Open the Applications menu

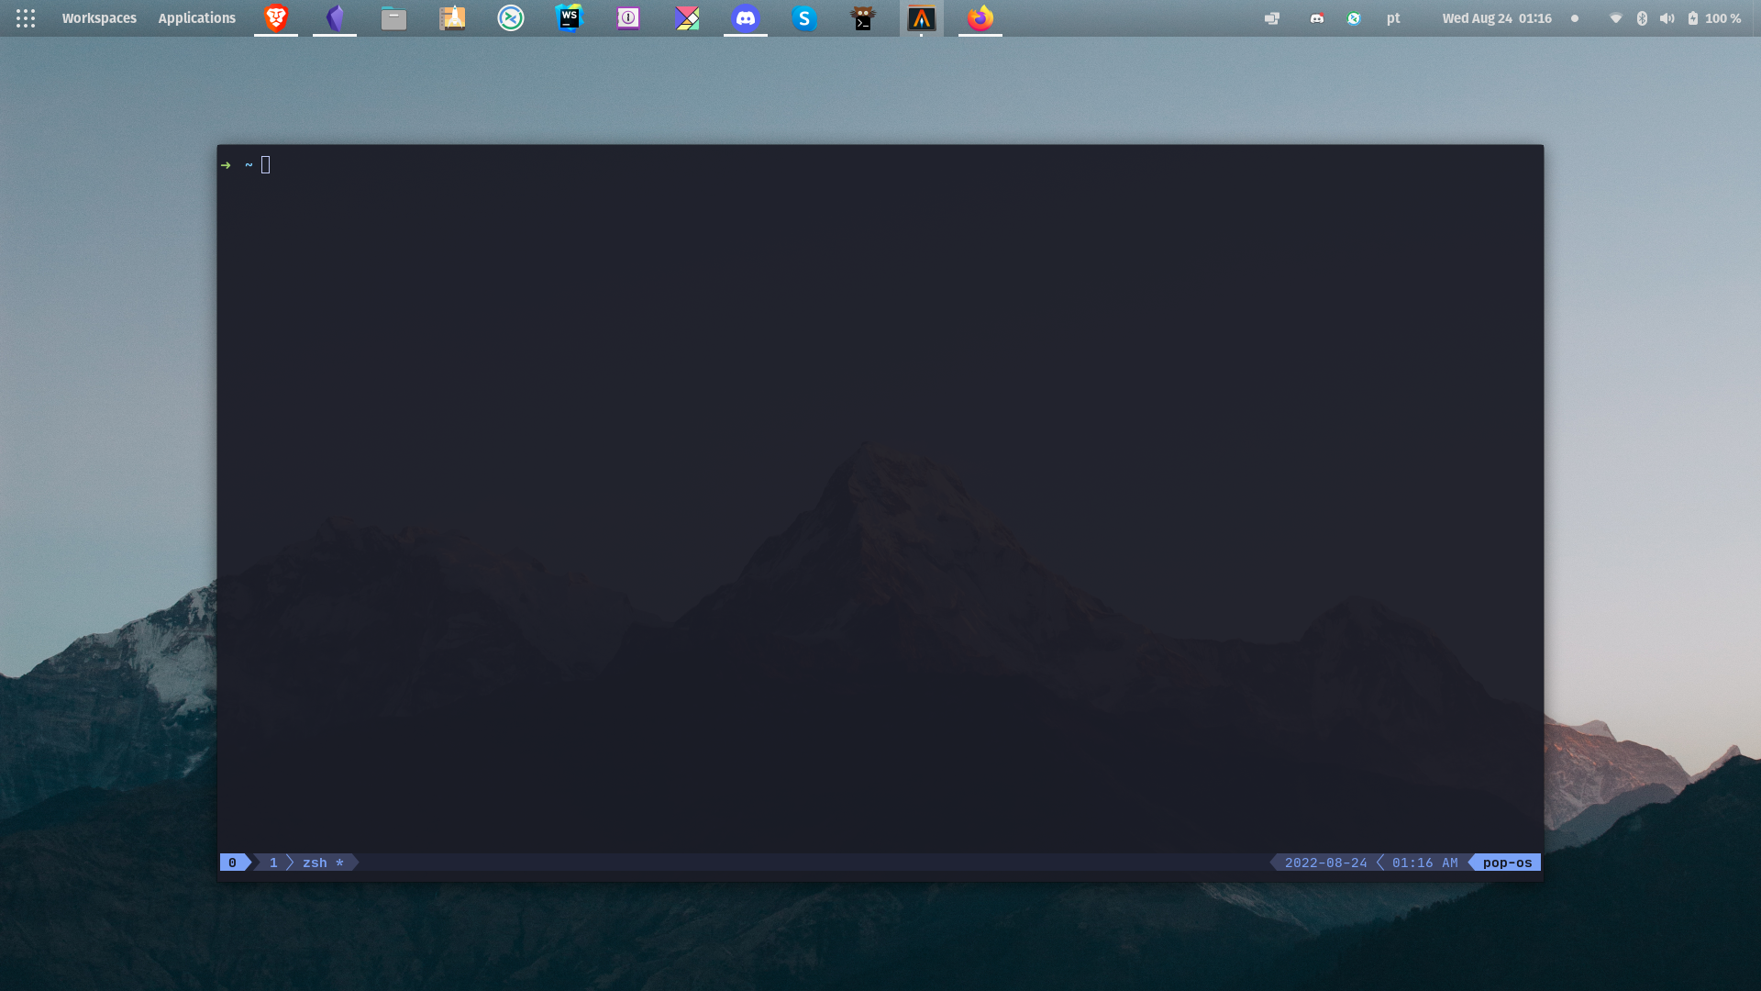pos(196,17)
